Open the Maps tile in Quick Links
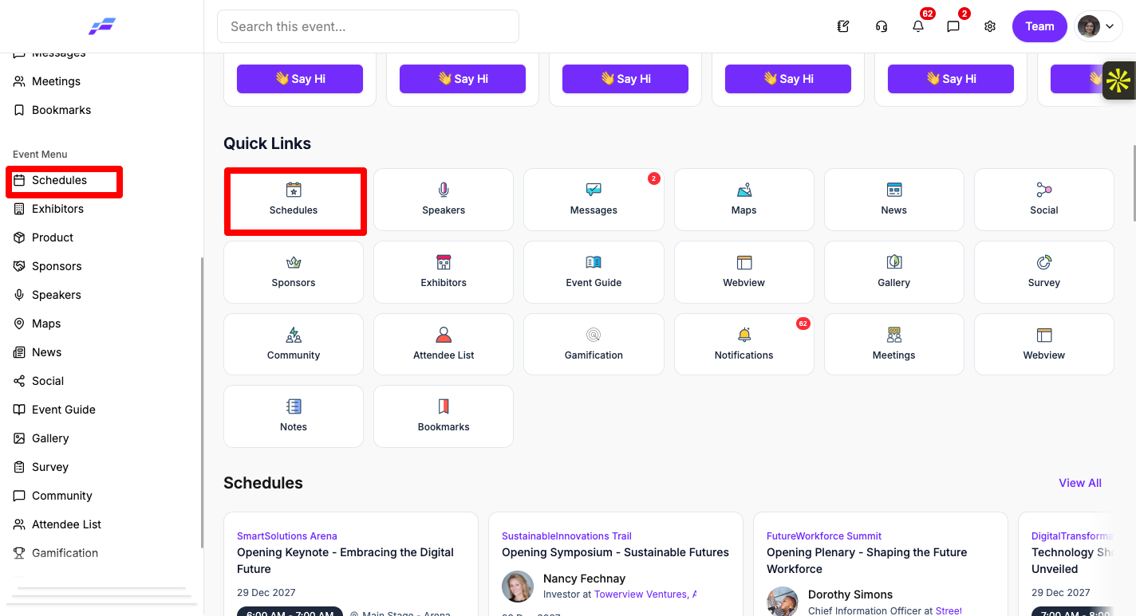The height and width of the screenshot is (616, 1136). pos(744,199)
